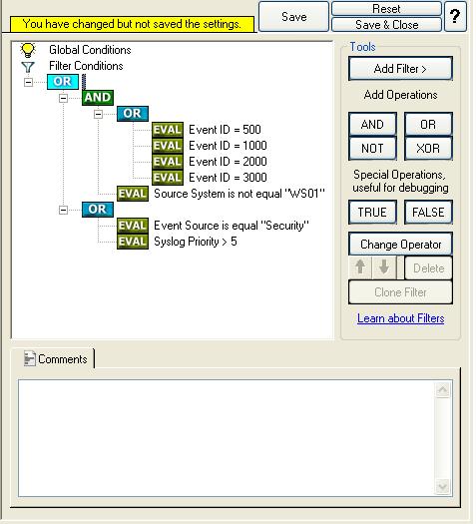Add an XOR operation
Viewport: 476px width, 524px height.
[x=428, y=149]
